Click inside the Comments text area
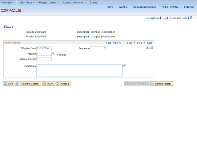 (79, 70)
